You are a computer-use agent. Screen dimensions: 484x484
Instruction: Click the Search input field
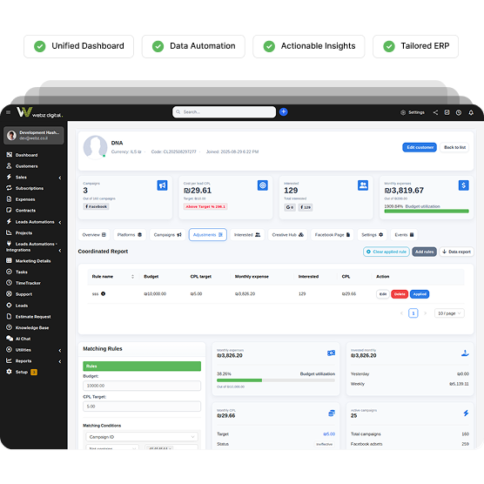click(224, 111)
